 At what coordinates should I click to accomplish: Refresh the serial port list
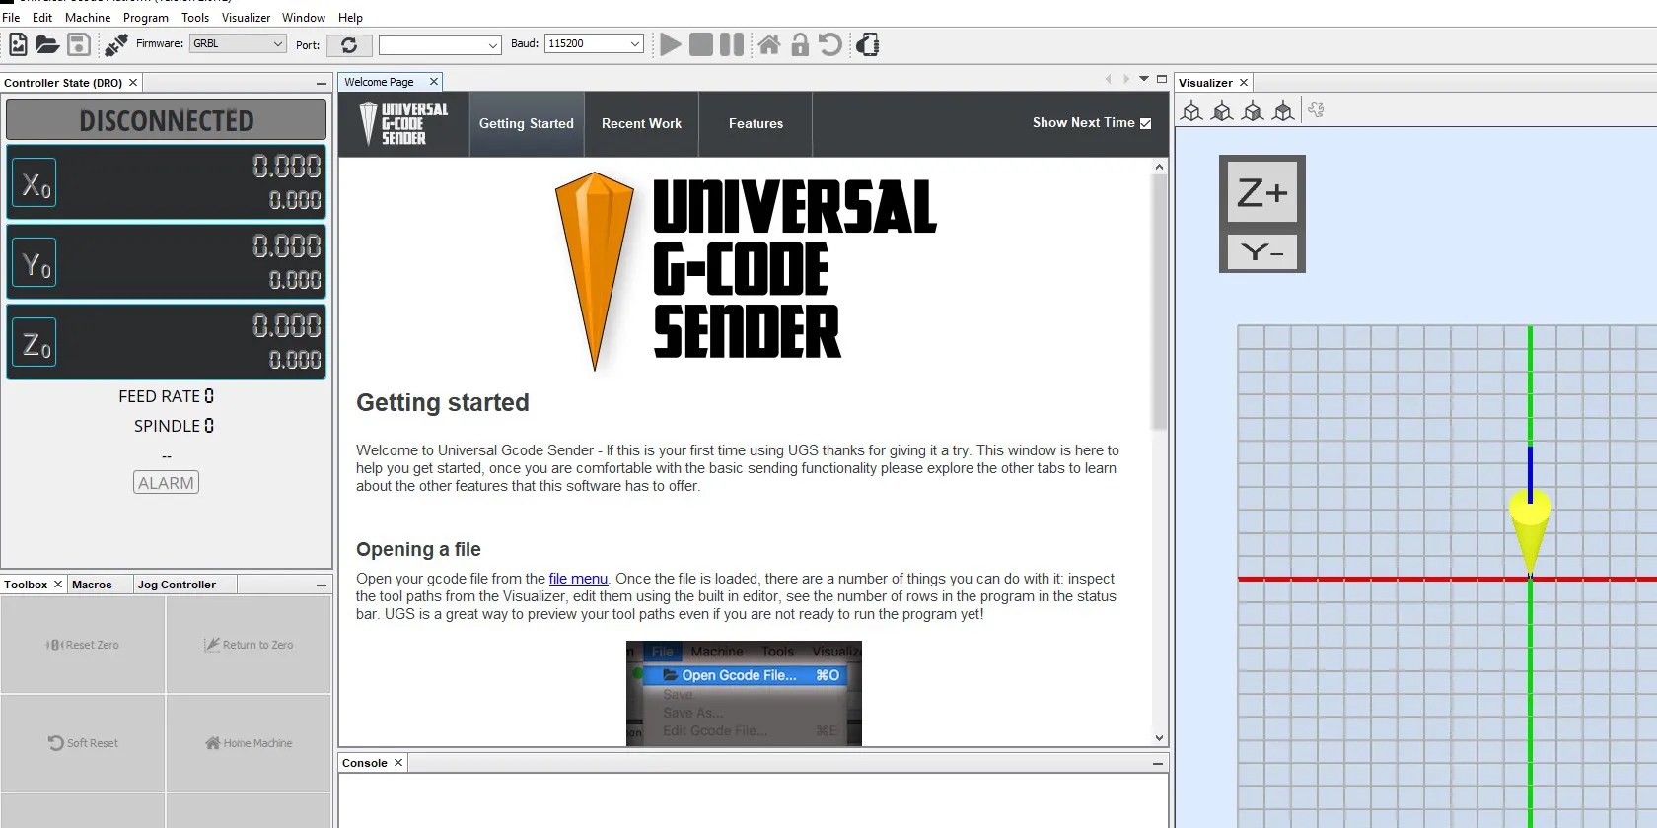pos(349,45)
